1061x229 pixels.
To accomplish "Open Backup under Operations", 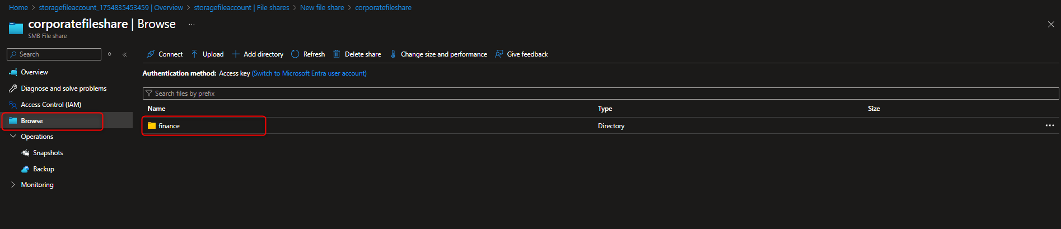I will [44, 169].
